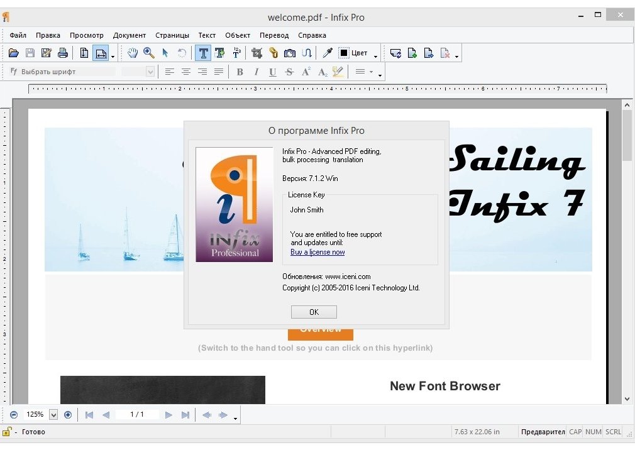635x455 pixels.
Task: Open the Просмотр menu
Action: click(87, 35)
